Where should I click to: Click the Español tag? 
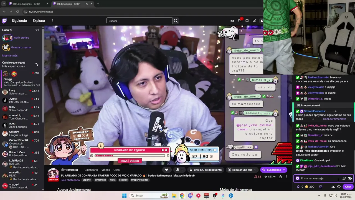point(87,180)
